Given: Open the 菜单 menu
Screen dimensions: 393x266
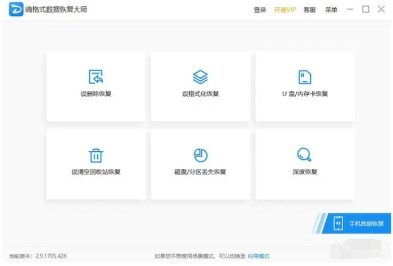Looking at the screenshot, I should click(x=331, y=10).
